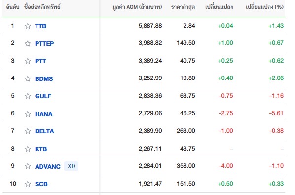Image resolution: width=295 pixels, height=195 pixels.
Task: Open the TTB stock link
Action: (40, 26)
